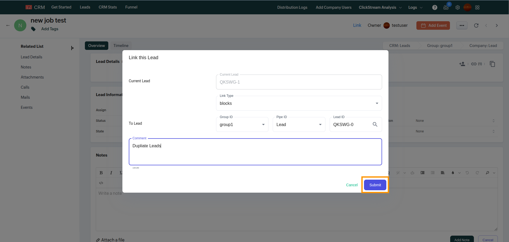Click the add follower person icon
This screenshot has height=242, width=509.
pyautogui.click(x=462, y=64)
